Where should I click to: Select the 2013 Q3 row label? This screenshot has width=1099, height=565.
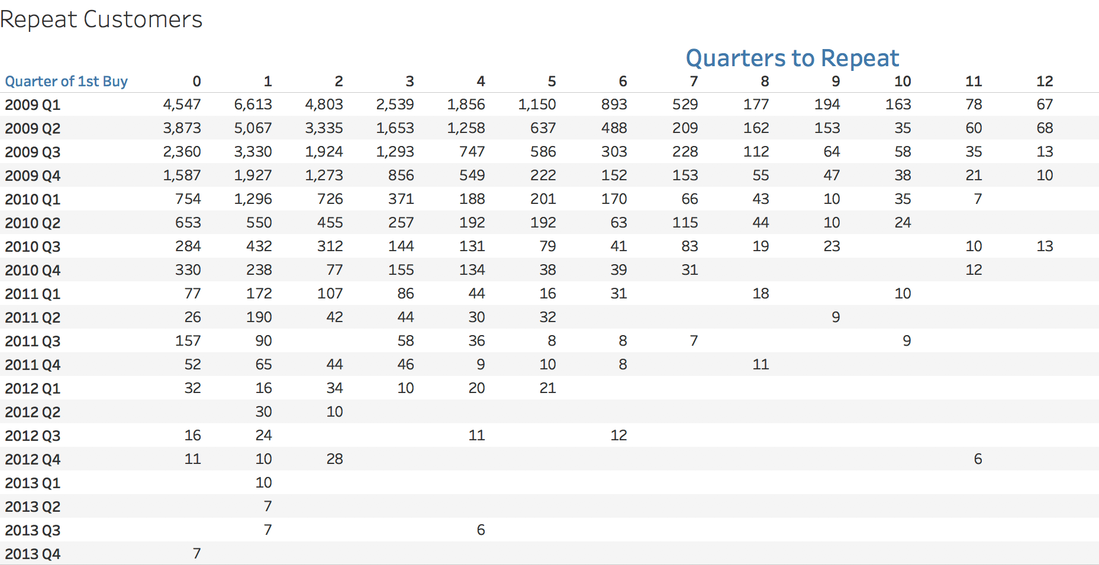coord(33,530)
